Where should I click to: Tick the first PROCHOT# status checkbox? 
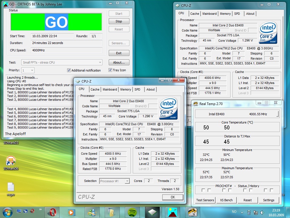tap(203, 190)
